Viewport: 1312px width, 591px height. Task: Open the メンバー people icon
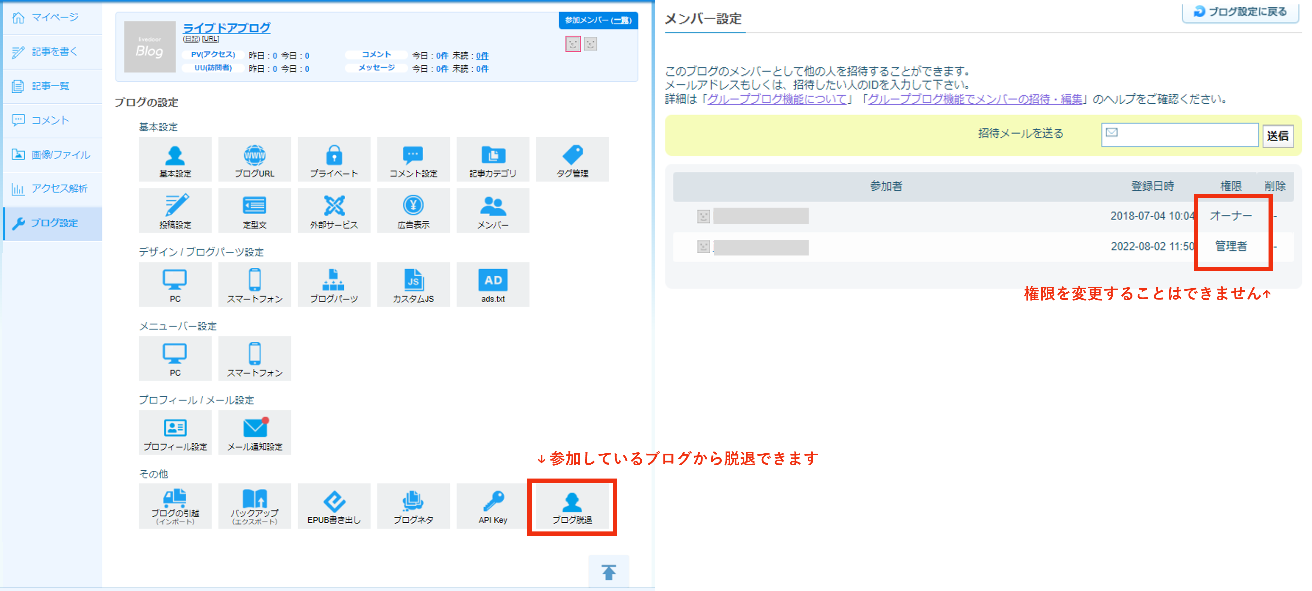point(492,210)
